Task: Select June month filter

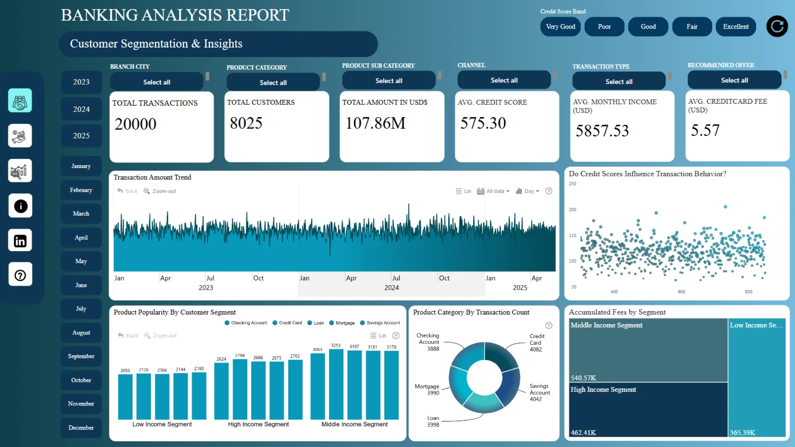Action: point(81,285)
